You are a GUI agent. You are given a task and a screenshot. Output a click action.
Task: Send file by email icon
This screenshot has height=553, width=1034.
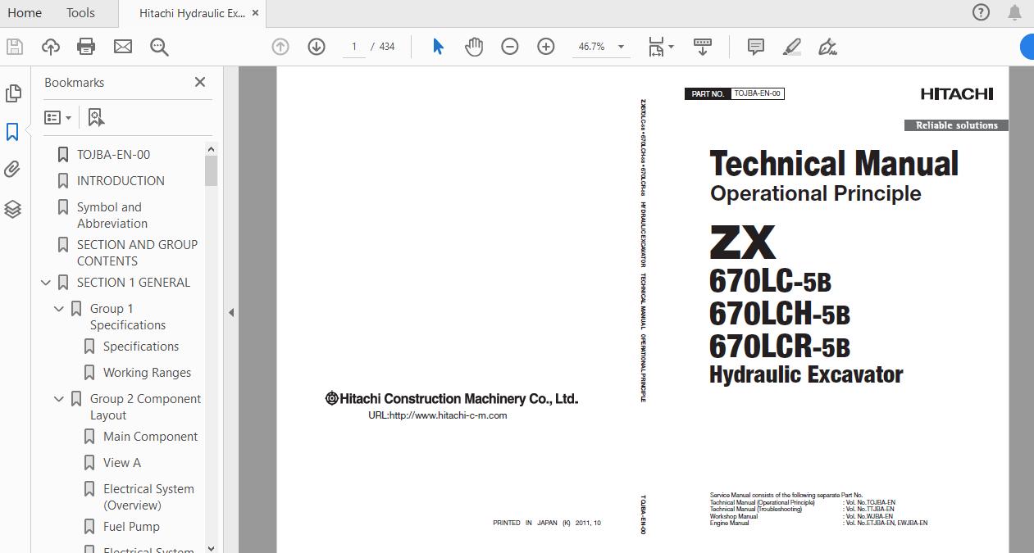123,47
